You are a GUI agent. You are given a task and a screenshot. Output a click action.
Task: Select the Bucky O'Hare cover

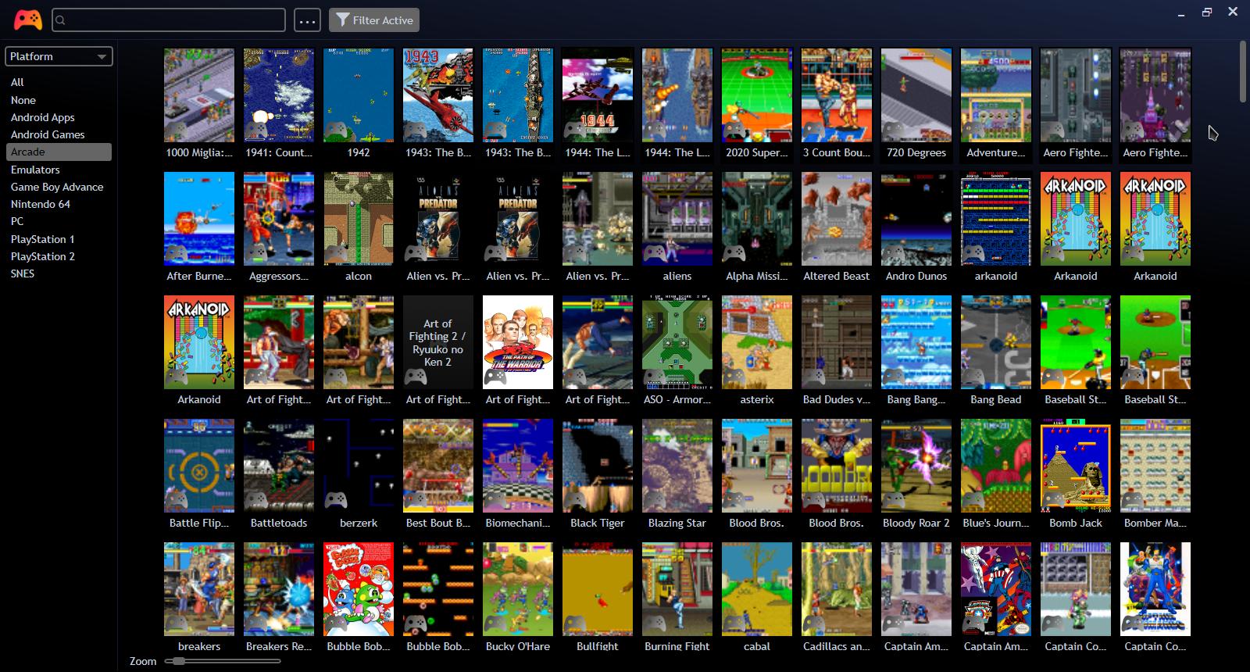click(518, 589)
